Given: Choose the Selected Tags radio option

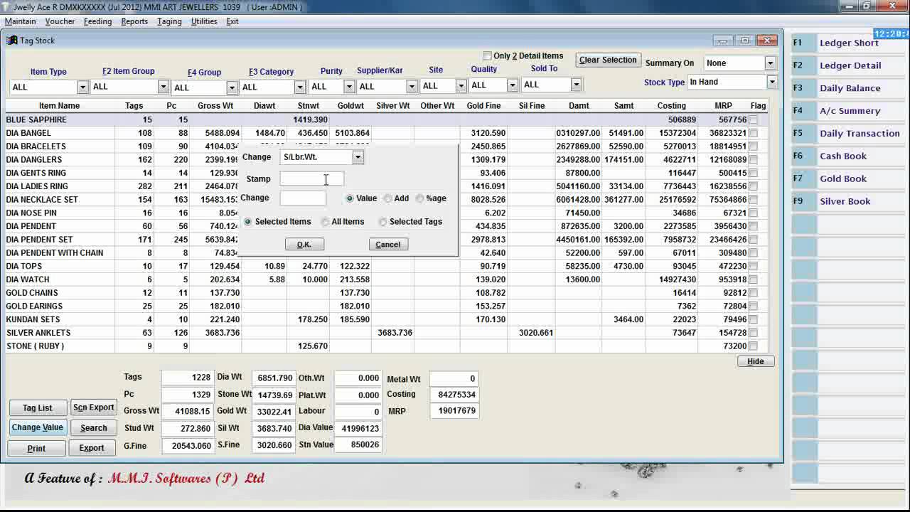Looking at the screenshot, I should (382, 222).
